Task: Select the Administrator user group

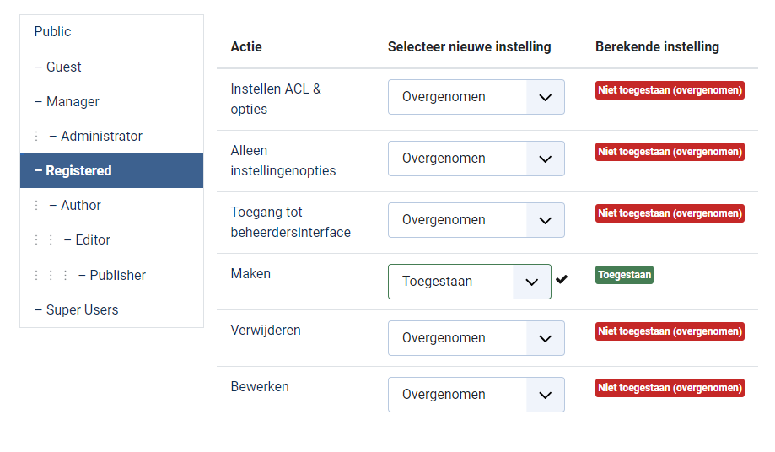Action: coord(101,136)
